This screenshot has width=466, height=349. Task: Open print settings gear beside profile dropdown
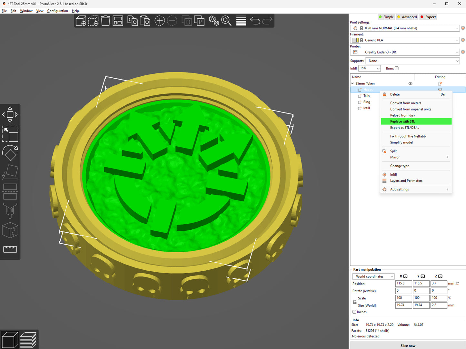463,28
